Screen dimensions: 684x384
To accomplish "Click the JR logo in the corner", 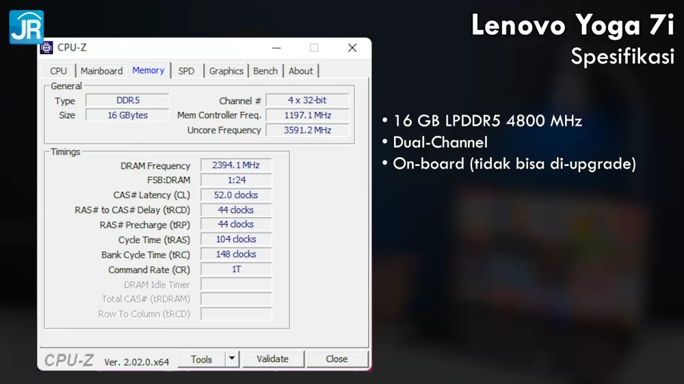I will 26,27.
